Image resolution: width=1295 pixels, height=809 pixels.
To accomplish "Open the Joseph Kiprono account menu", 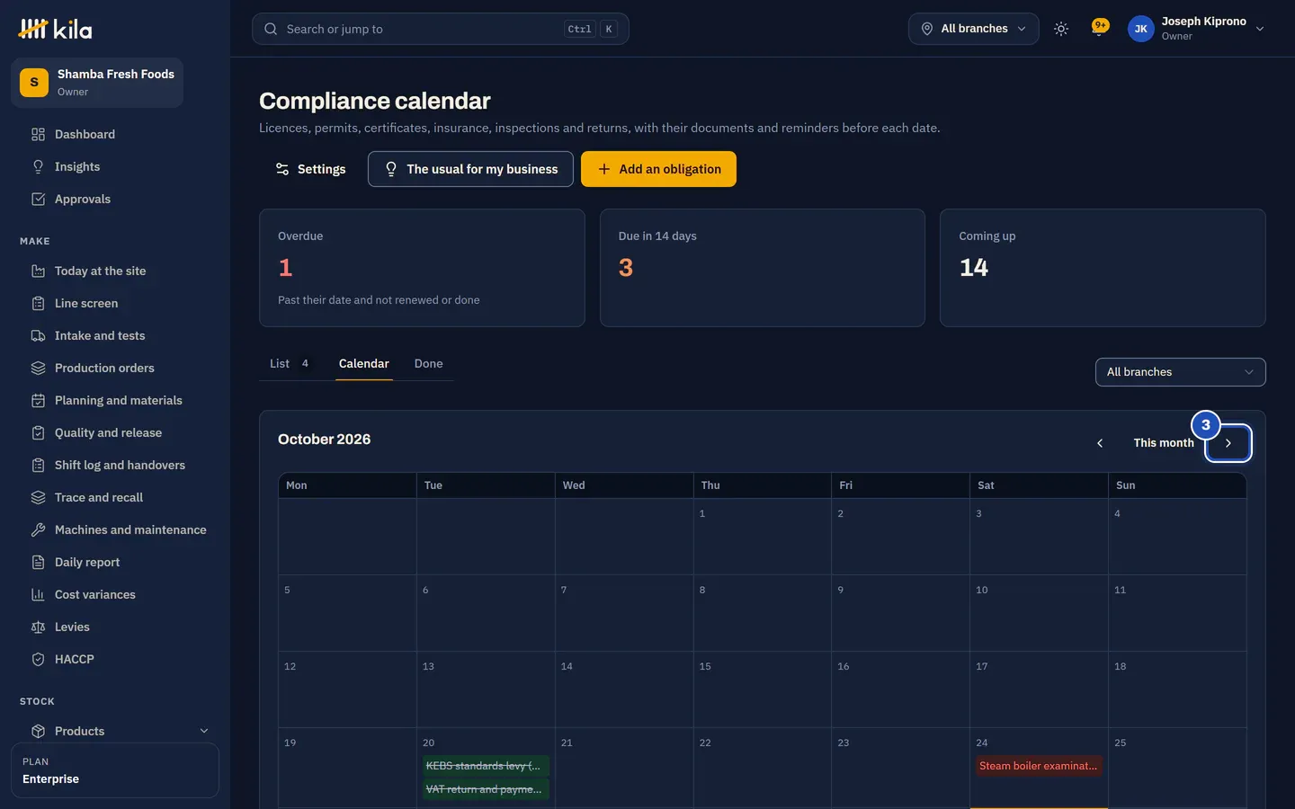I will 1197,29.
